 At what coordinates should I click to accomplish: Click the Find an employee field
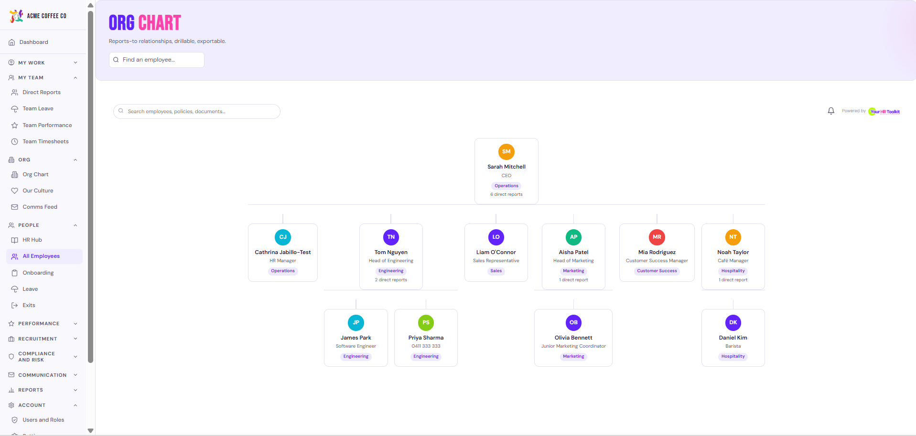157,60
